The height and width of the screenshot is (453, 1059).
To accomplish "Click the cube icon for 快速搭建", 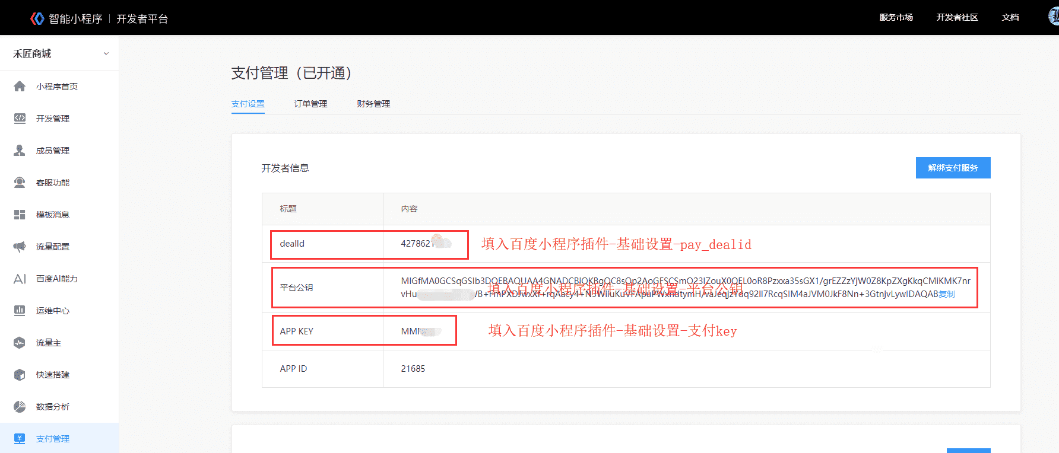I will pyautogui.click(x=20, y=375).
